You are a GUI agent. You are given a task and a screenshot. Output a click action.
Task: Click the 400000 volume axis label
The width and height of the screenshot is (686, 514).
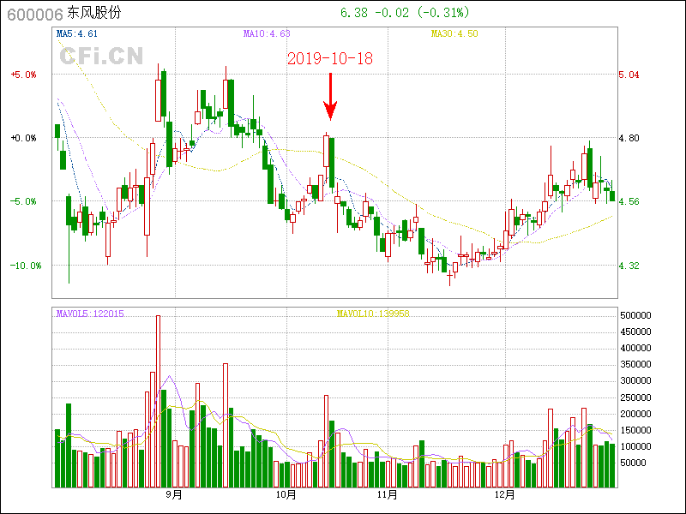coord(635,349)
